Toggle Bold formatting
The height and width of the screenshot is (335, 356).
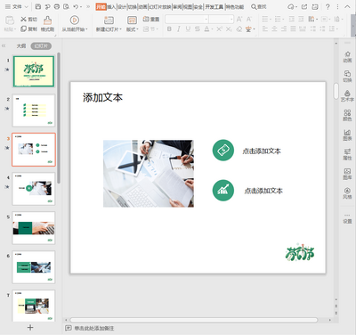(169, 29)
